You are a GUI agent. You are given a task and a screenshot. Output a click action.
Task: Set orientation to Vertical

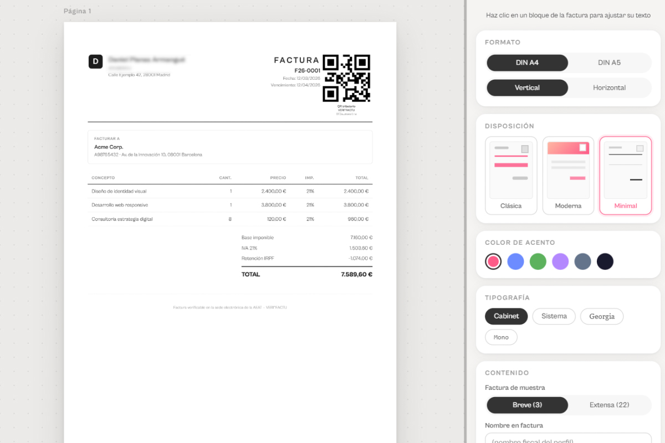527,87
